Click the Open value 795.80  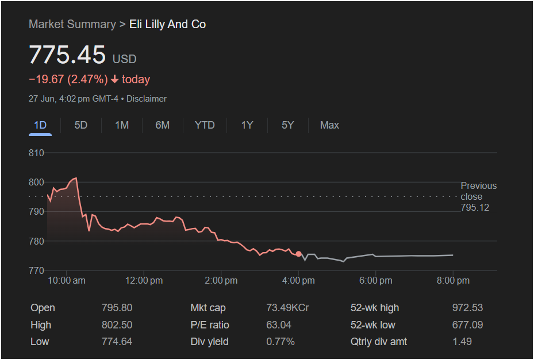click(x=117, y=308)
